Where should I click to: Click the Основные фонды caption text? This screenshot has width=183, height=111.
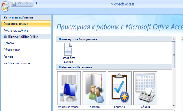pyautogui.click(x=69, y=107)
